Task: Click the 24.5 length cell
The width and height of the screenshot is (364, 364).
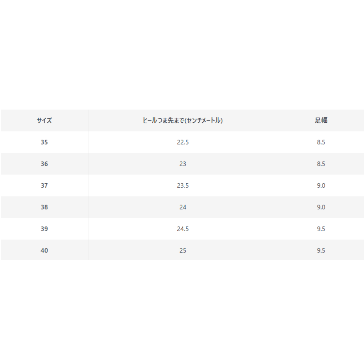Action: pos(183,229)
